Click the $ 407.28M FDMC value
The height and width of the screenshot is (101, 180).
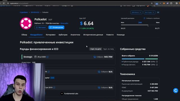click(154, 87)
